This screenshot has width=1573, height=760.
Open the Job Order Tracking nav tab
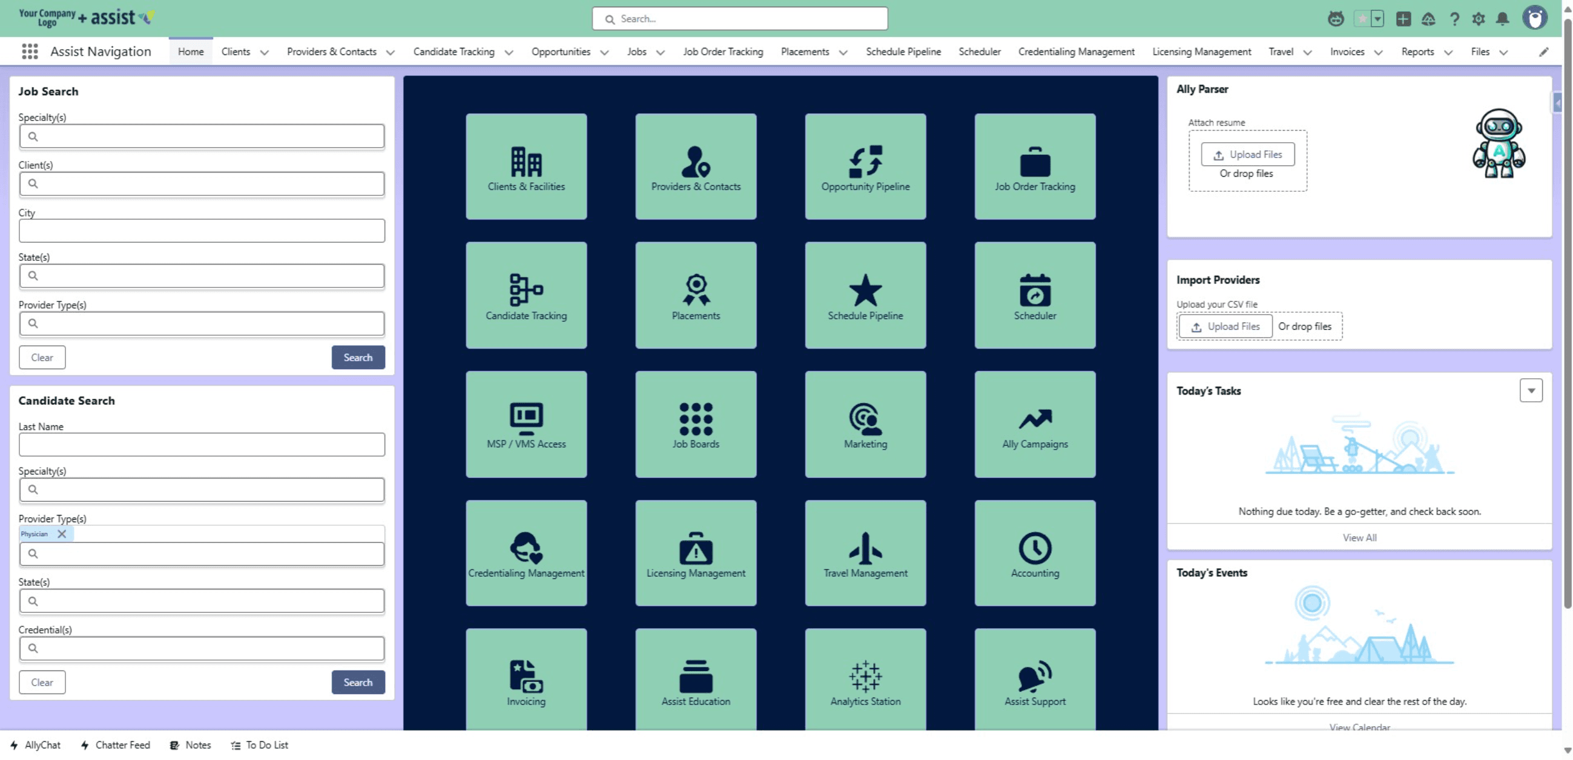click(x=723, y=52)
